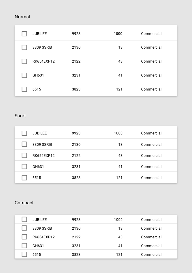Click the 2122 cell in Normal table
The image size is (192, 273).
[76, 61]
